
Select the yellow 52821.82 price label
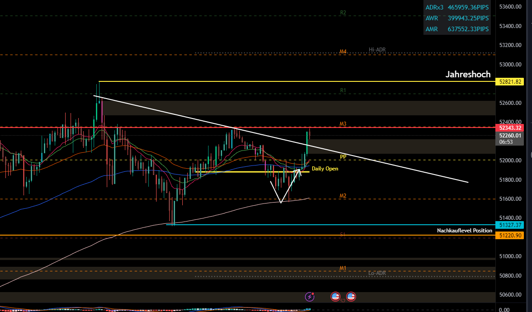[x=509, y=82]
